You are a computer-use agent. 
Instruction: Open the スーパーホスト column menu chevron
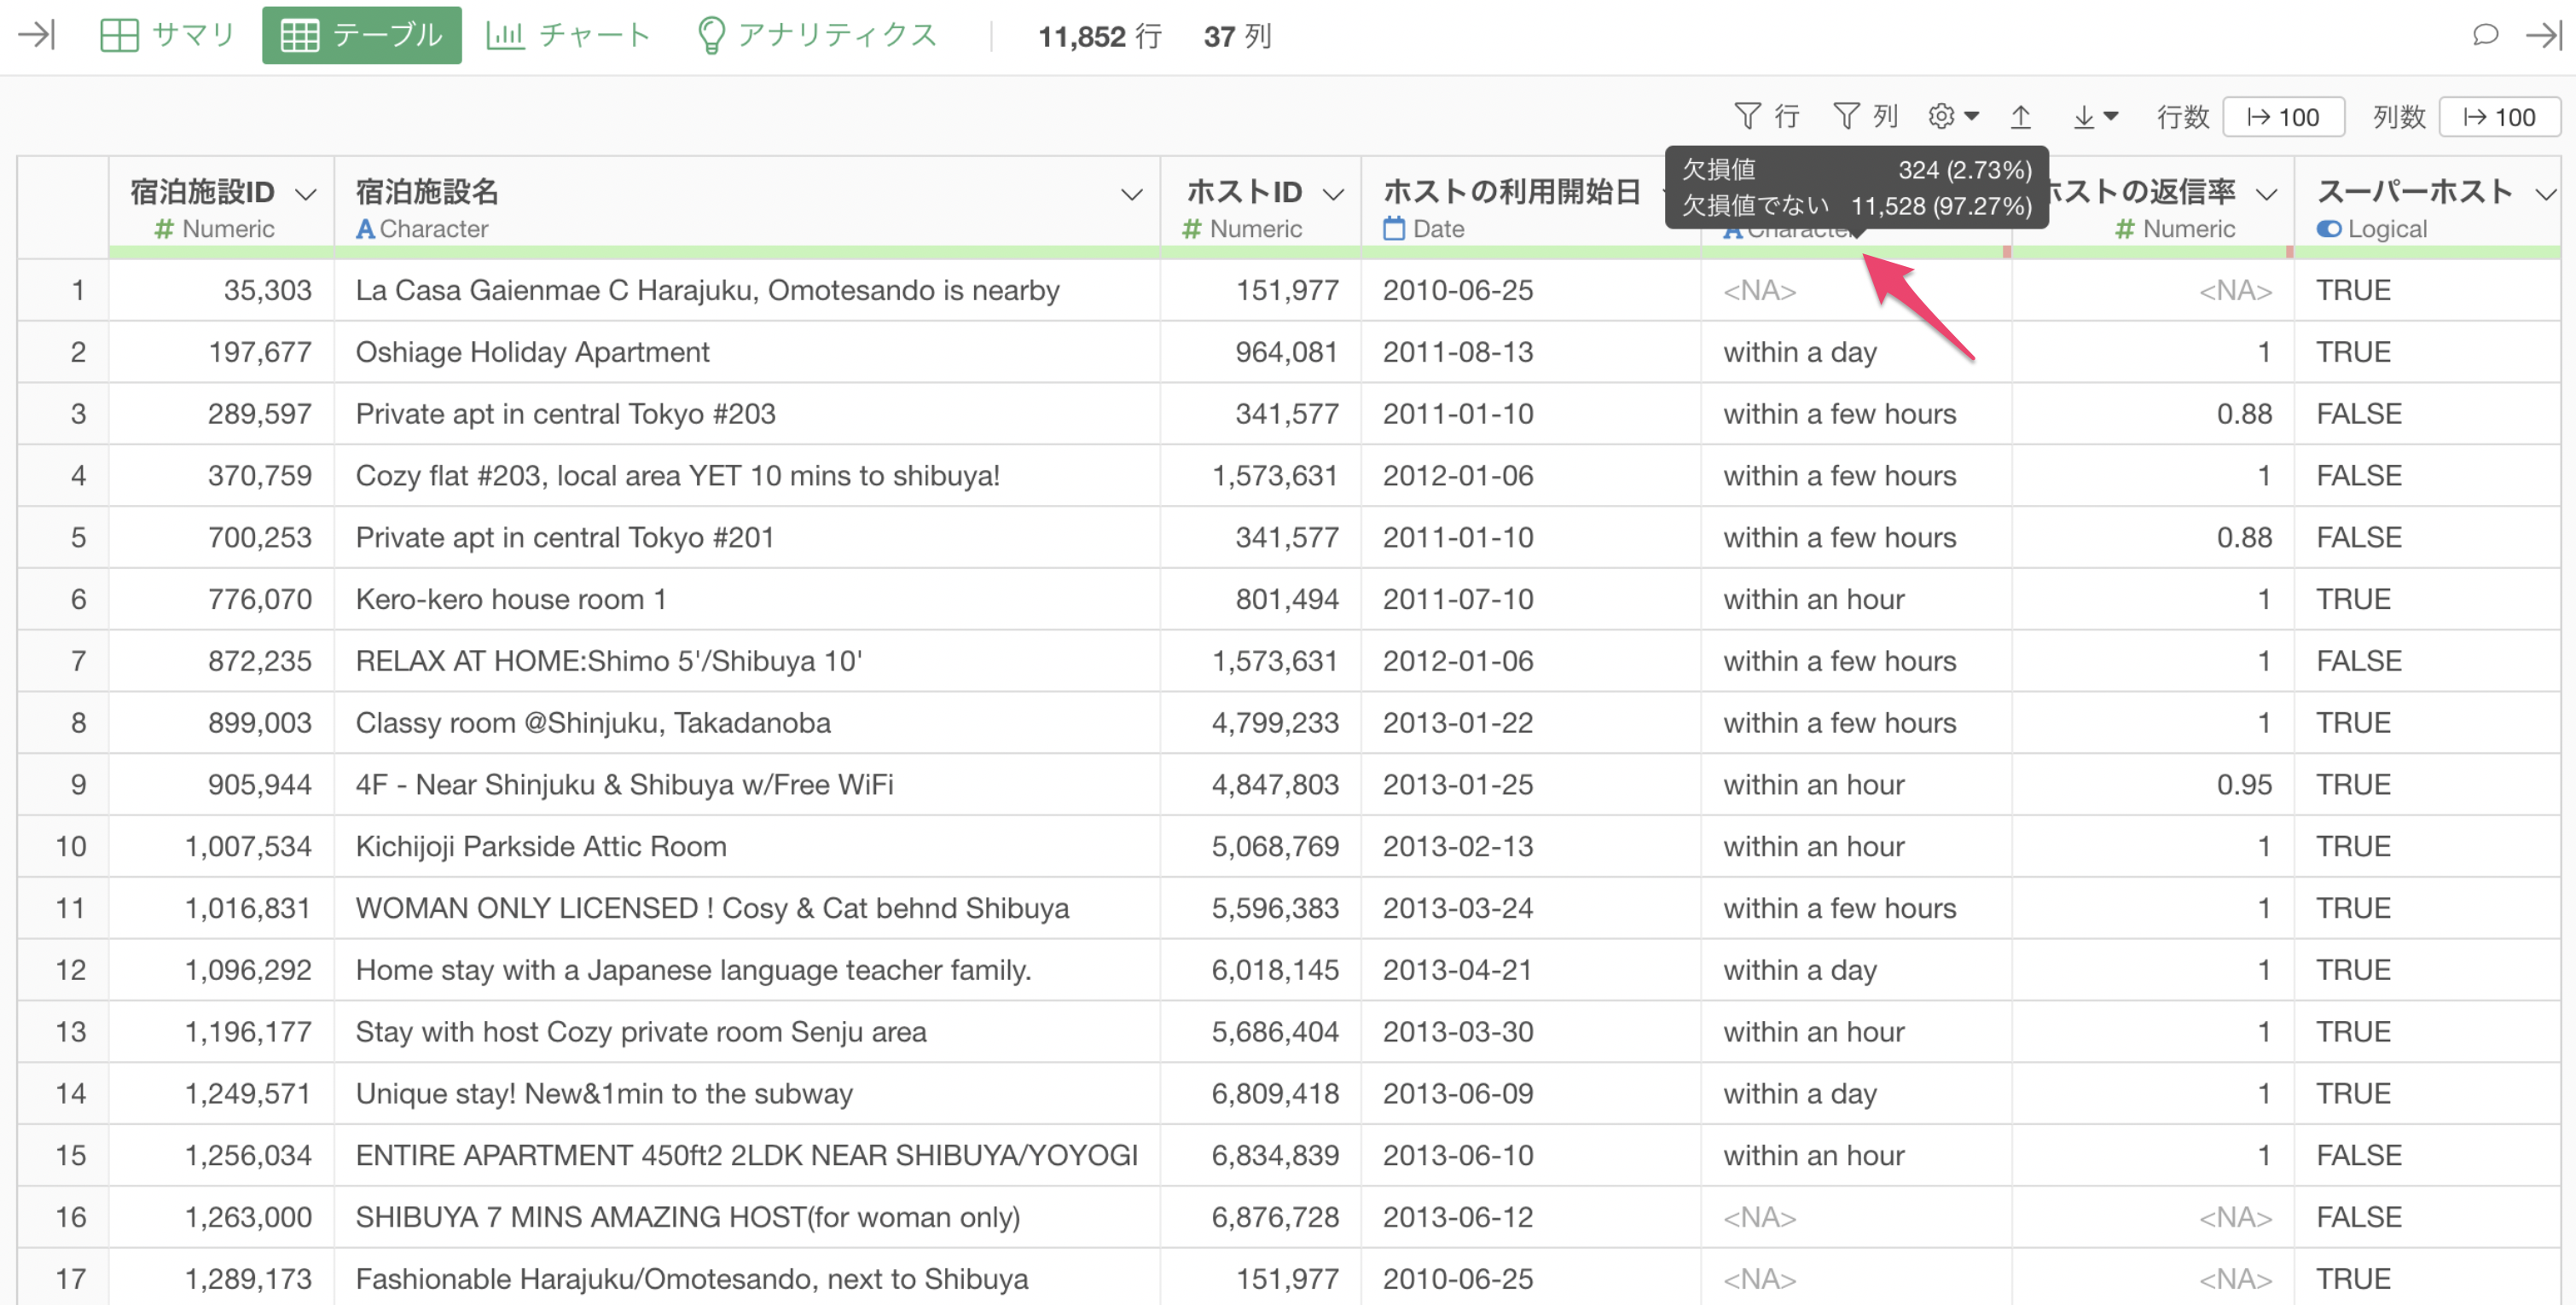(x=2546, y=193)
